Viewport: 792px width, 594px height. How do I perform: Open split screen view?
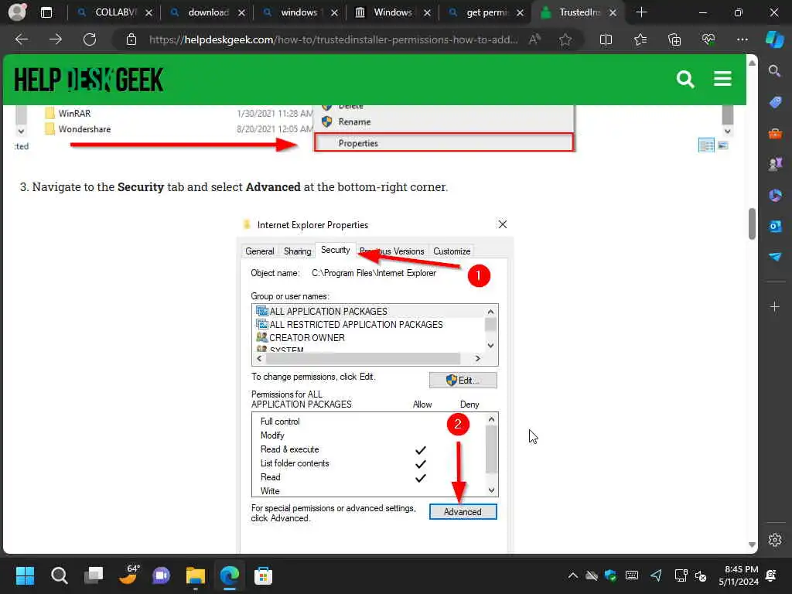606,39
